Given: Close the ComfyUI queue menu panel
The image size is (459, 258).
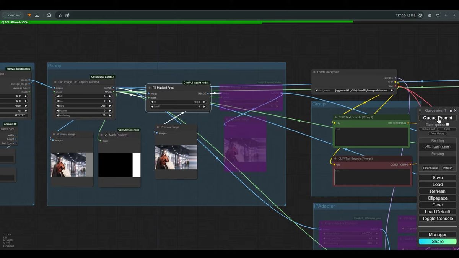Looking at the screenshot, I should pos(455,110).
